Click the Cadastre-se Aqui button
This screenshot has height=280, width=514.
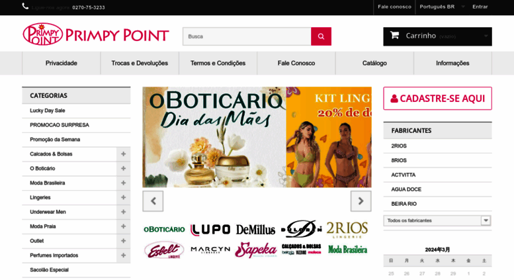pos(437,99)
